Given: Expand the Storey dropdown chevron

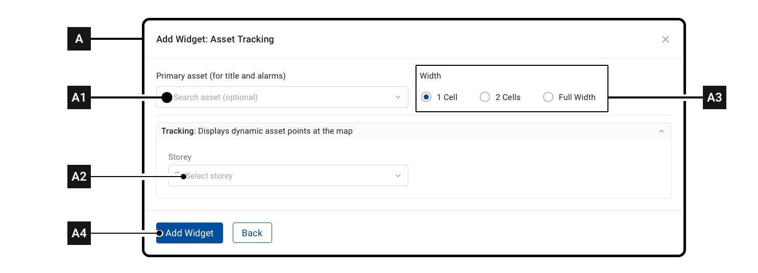Looking at the screenshot, I should [398, 176].
